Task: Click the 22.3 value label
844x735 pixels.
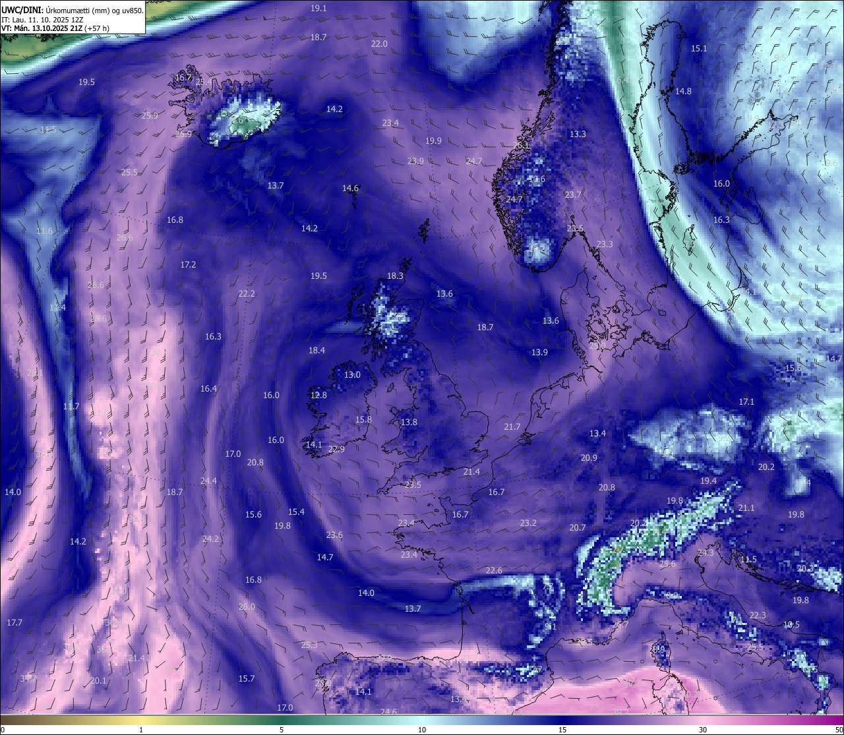Action: (x=758, y=615)
